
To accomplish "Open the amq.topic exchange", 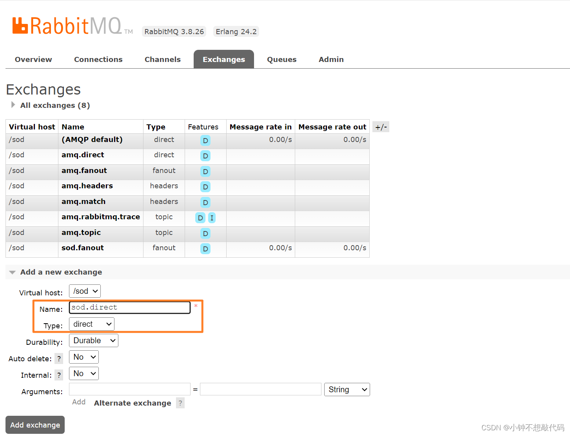I will 81,233.
